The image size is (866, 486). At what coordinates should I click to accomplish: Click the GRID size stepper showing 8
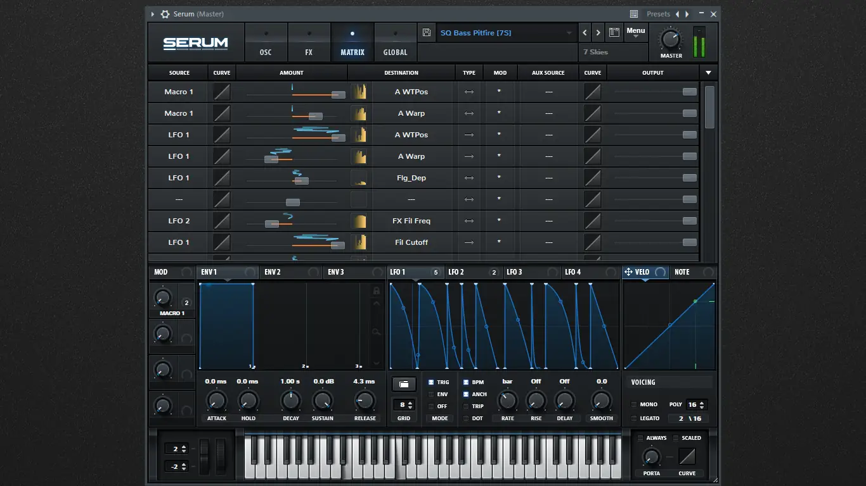point(404,404)
